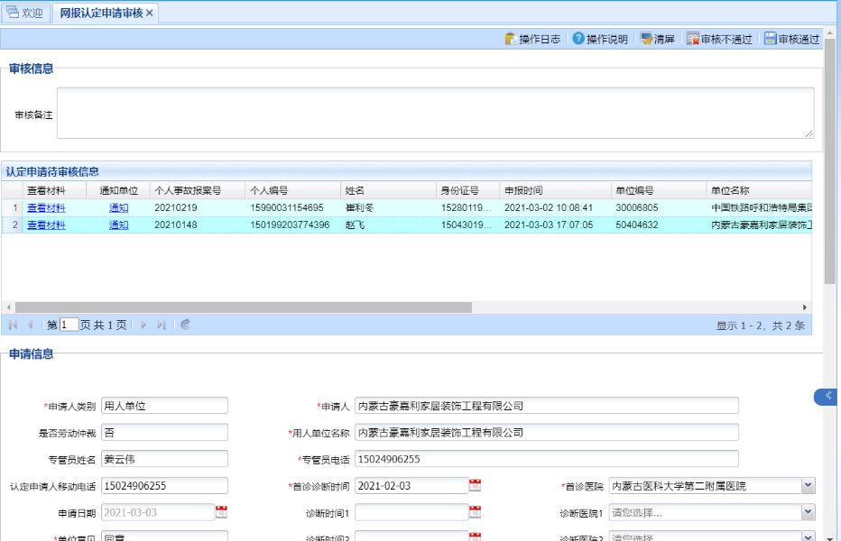Screen dimensions: 841x541
Task: Click the 认定申请人移动电话 field
Action: pos(164,486)
